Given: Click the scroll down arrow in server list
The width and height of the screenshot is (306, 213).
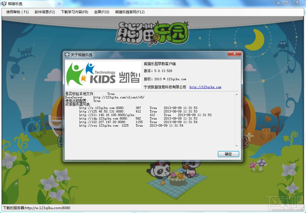Looking at the screenshot, I should click(237, 146).
